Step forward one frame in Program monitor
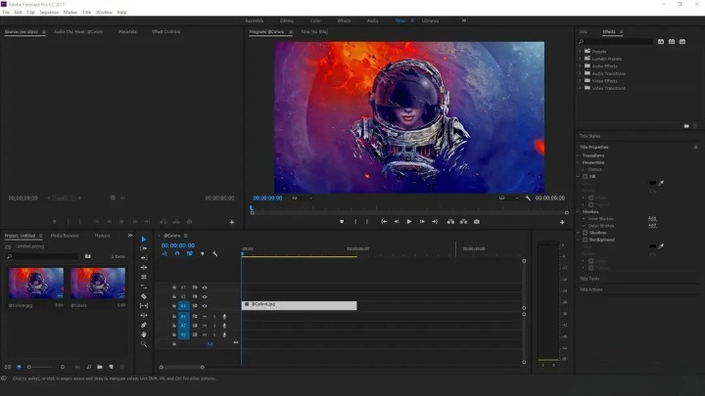 422,222
